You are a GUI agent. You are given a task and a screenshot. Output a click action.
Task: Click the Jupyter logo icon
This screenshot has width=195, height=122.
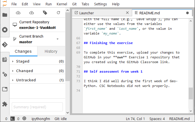(x=5, y=4)
